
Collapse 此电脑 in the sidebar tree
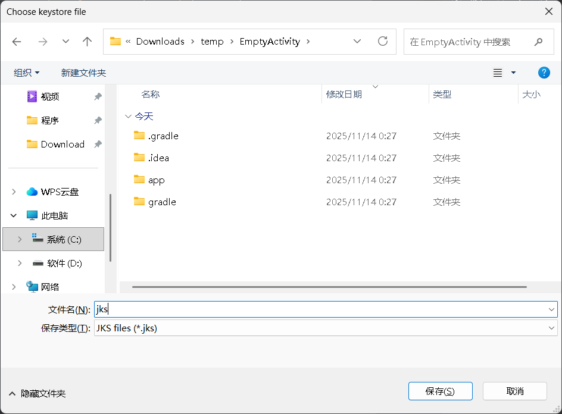point(13,215)
